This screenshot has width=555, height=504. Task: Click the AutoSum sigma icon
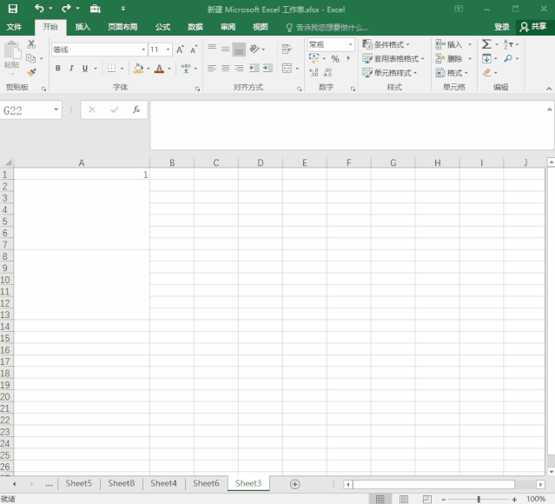[486, 44]
